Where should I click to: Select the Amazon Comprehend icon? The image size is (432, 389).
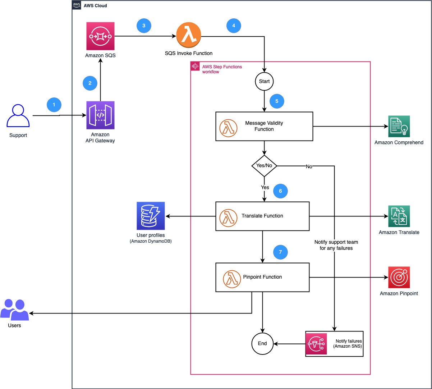tap(399, 127)
